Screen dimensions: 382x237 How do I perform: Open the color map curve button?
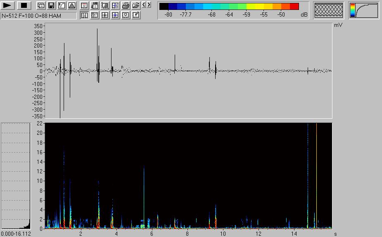(364, 10)
